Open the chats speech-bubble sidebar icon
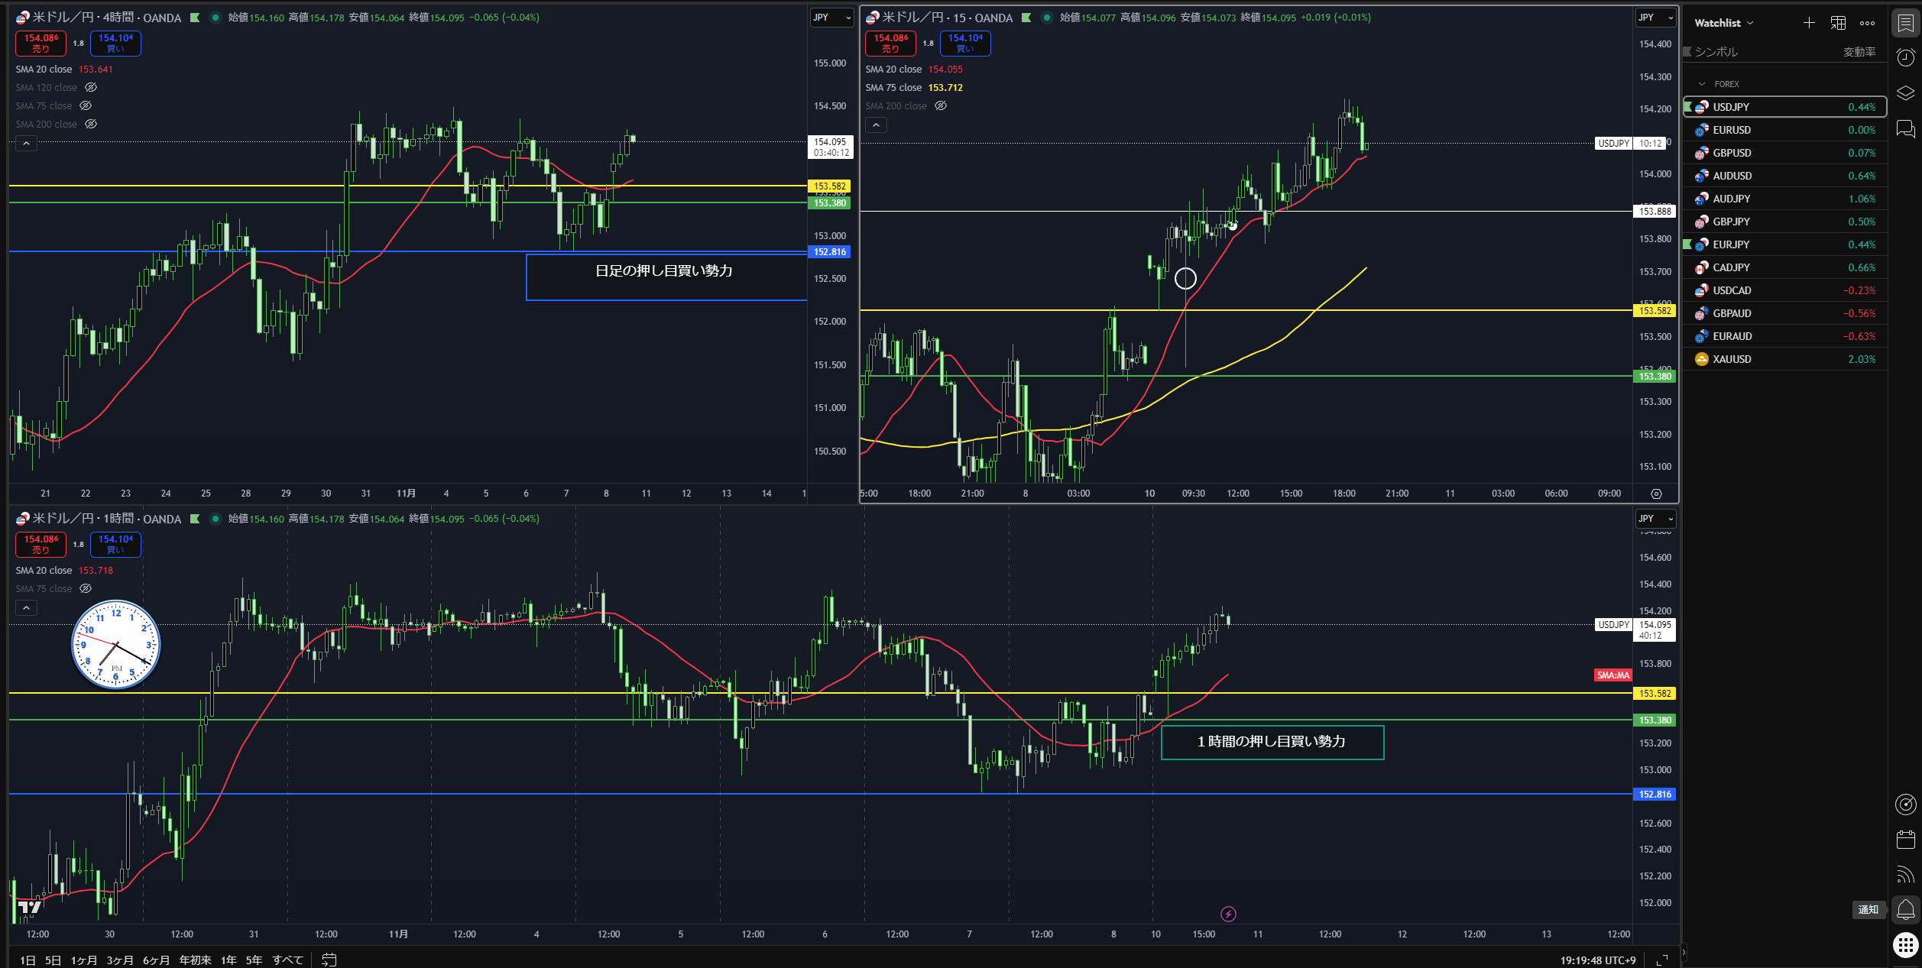The height and width of the screenshot is (968, 1922). tap(1905, 128)
